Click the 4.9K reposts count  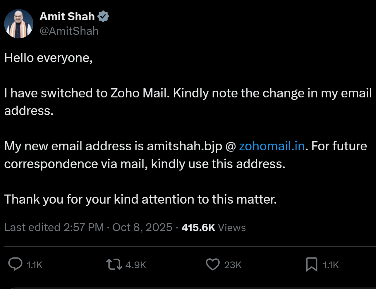click(136, 265)
